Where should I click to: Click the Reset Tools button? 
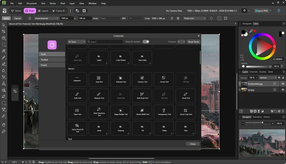coord(194,42)
